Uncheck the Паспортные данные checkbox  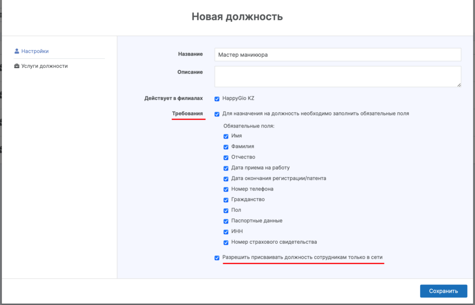226,221
